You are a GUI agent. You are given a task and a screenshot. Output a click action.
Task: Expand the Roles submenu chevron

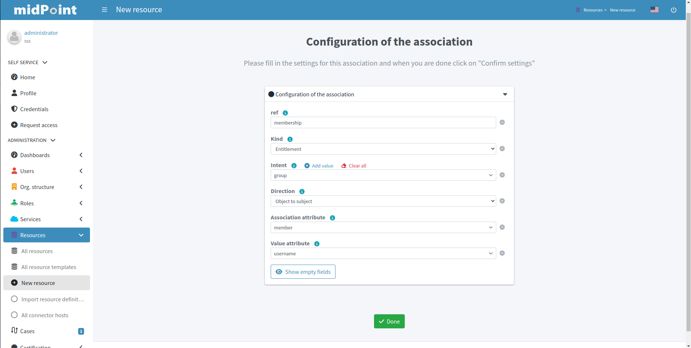pos(81,203)
